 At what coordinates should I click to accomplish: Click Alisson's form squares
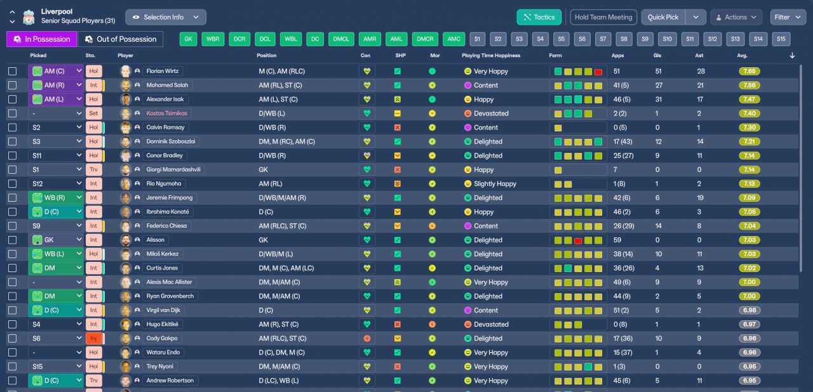578,240
